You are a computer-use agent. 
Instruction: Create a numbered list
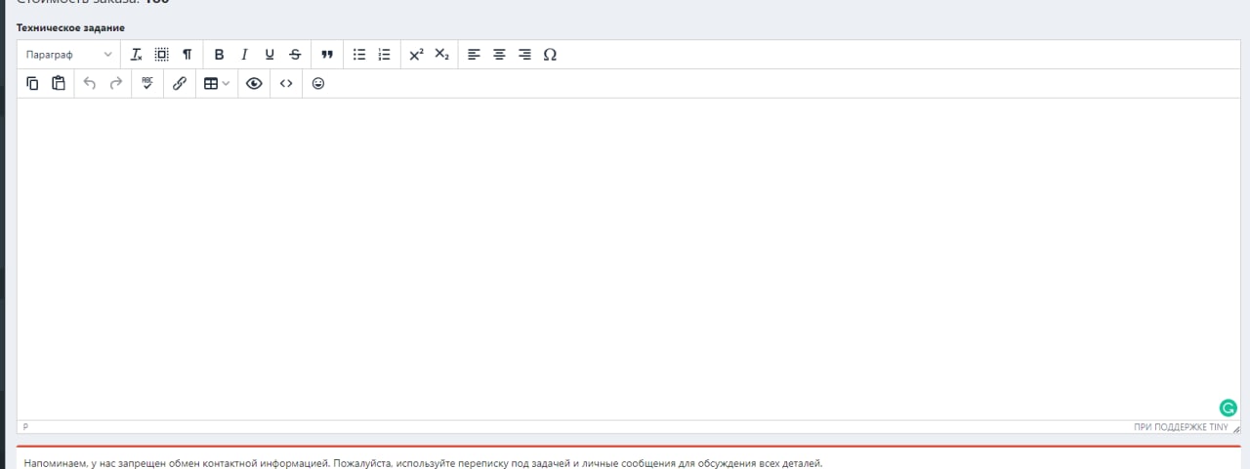(x=385, y=55)
